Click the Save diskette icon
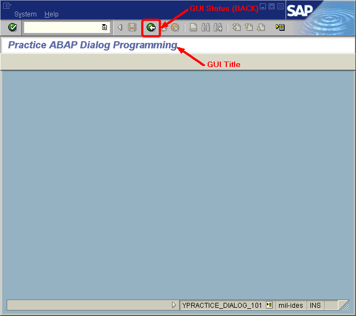Screen dimensions: 356x316 pyautogui.click(x=132, y=27)
